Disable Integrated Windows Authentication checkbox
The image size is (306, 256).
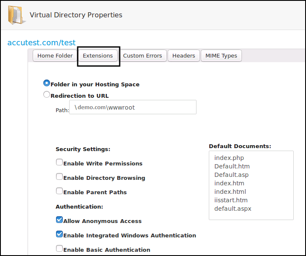[x=59, y=234]
